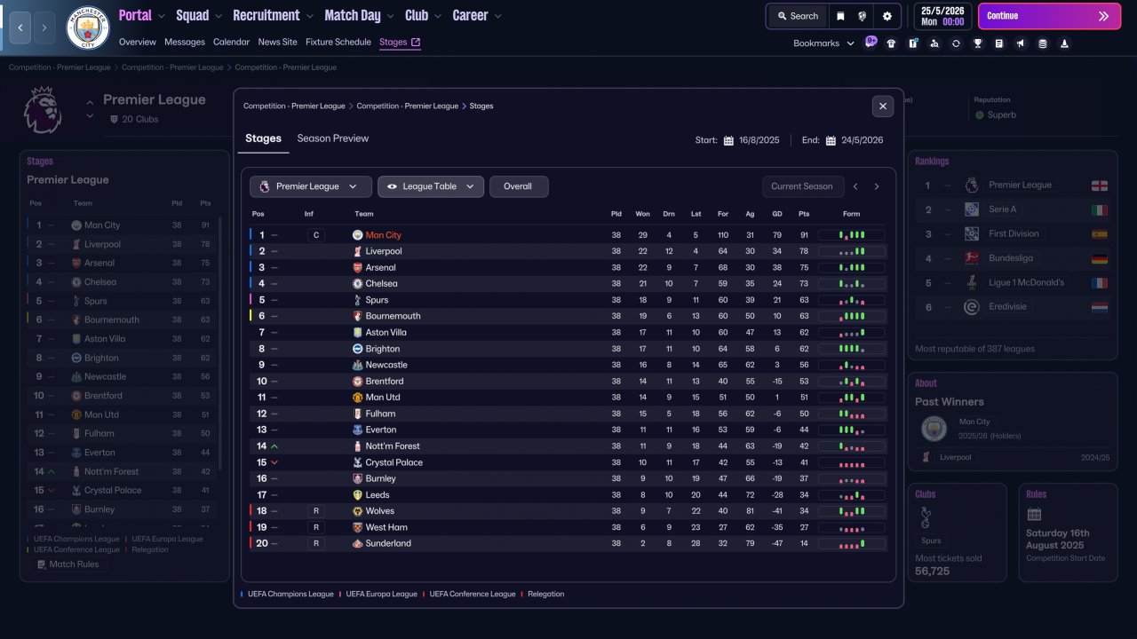The width and height of the screenshot is (1137, 639).
Task: Click the Current Season button
Action: coord(802,186)
